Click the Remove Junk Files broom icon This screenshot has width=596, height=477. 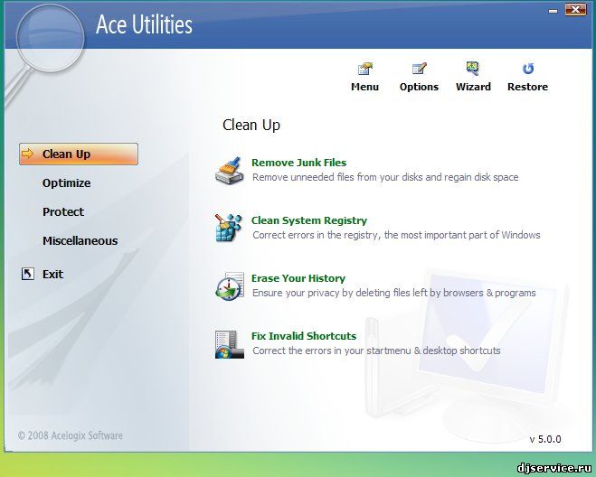coord(229,170)
